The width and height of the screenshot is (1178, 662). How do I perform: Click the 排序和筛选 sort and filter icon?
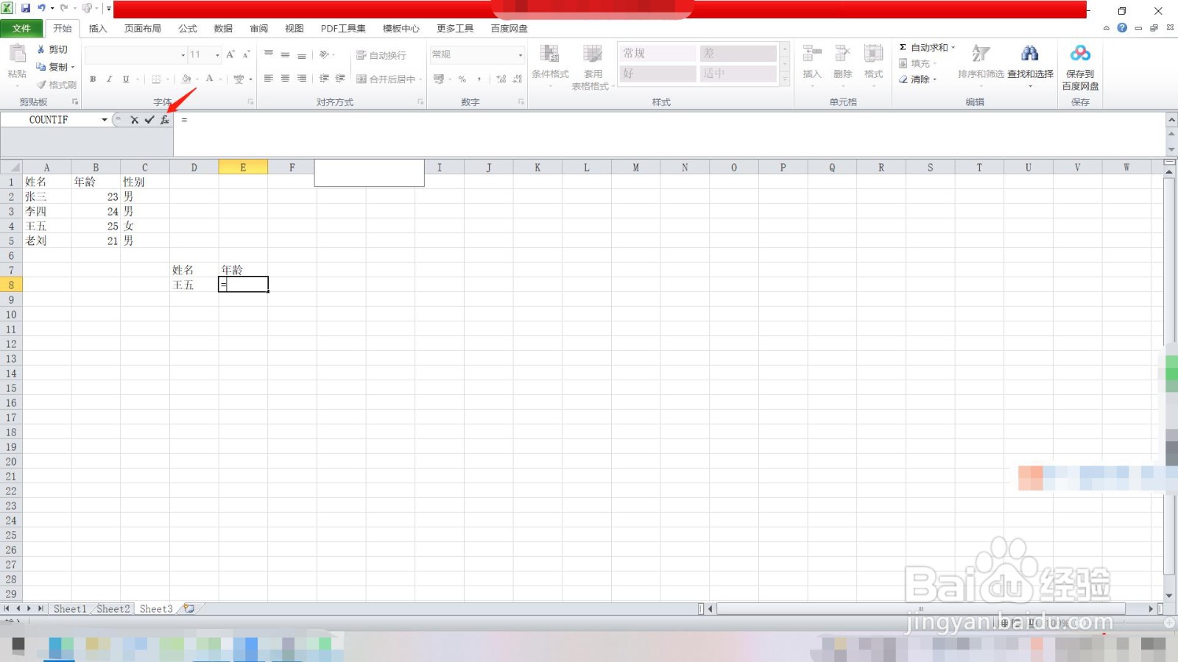(981, 54)
